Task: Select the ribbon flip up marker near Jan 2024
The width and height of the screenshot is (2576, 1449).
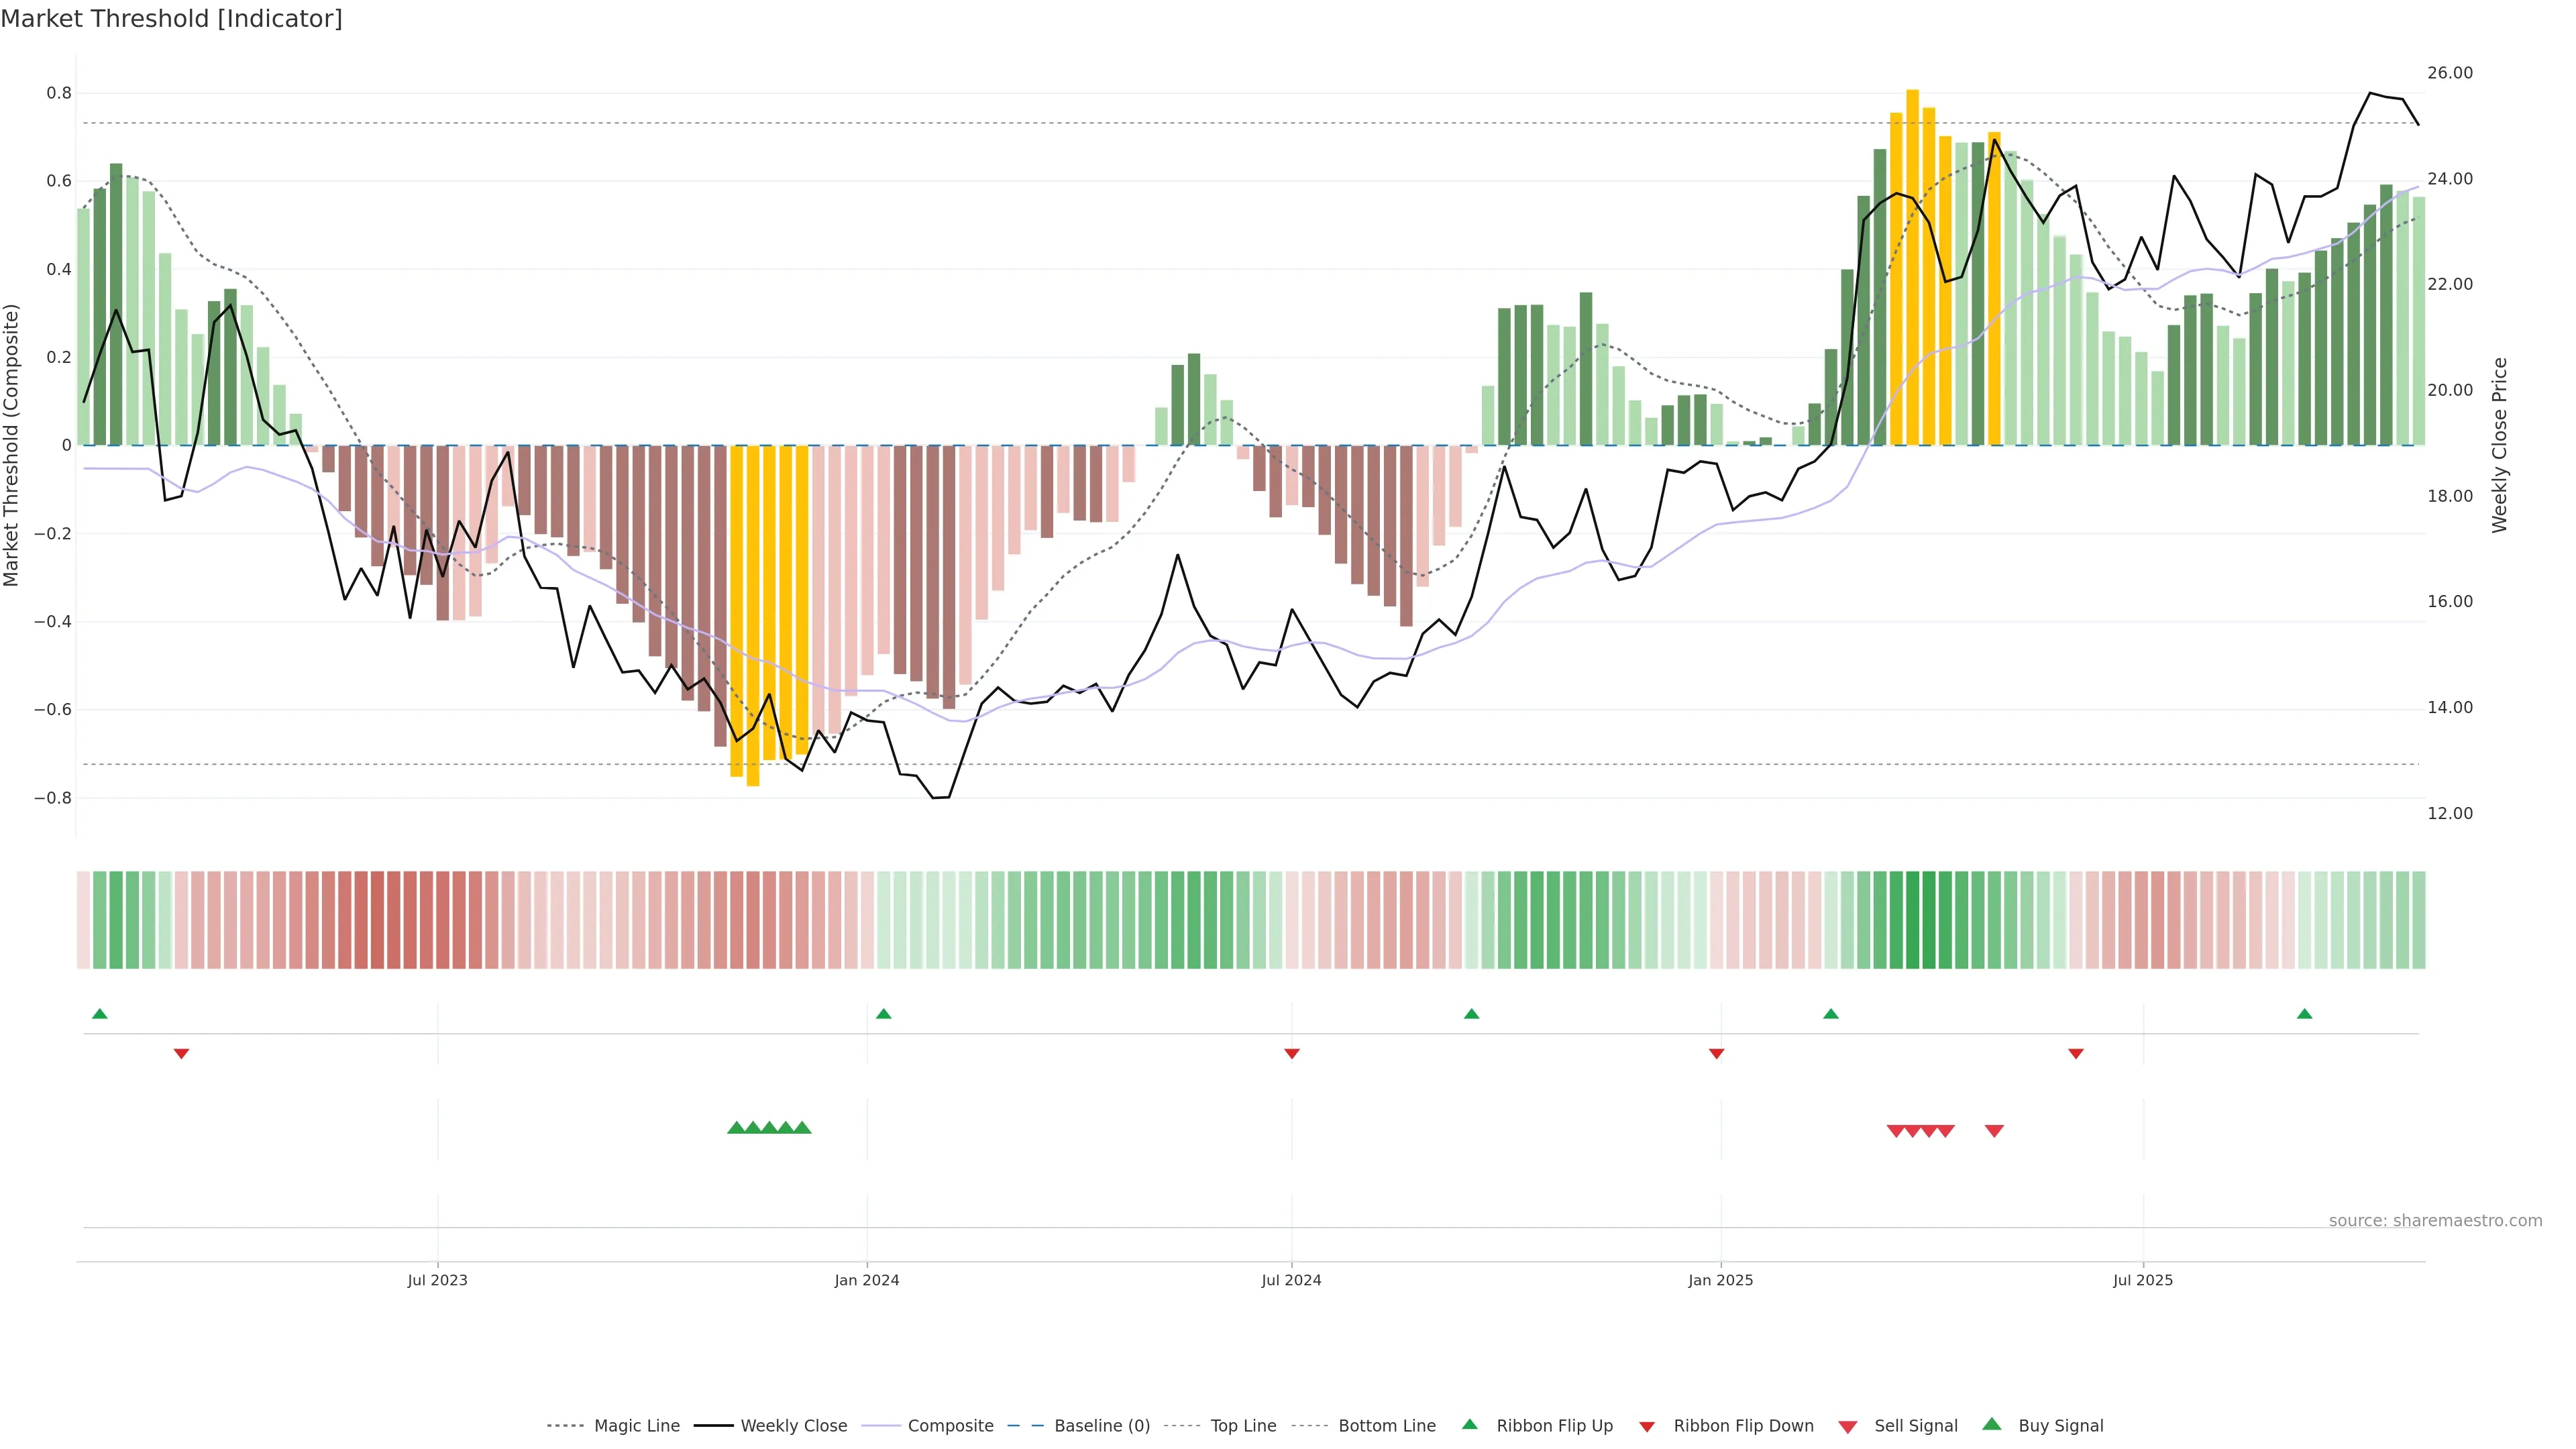Action: [883, 1014]
